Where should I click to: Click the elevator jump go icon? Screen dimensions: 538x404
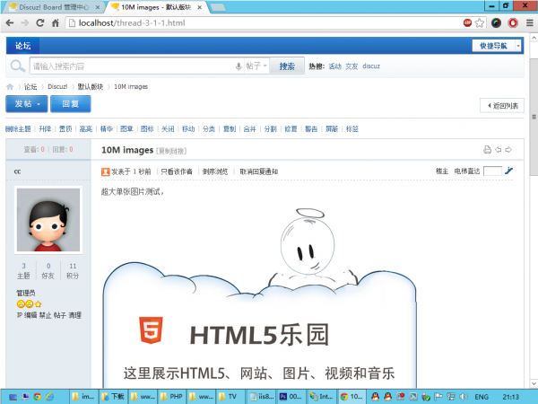508,171
